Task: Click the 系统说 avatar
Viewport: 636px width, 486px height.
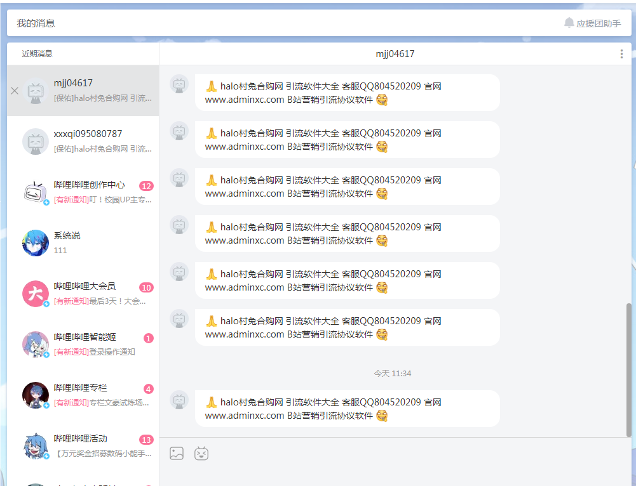Action: tap(35, 242)
